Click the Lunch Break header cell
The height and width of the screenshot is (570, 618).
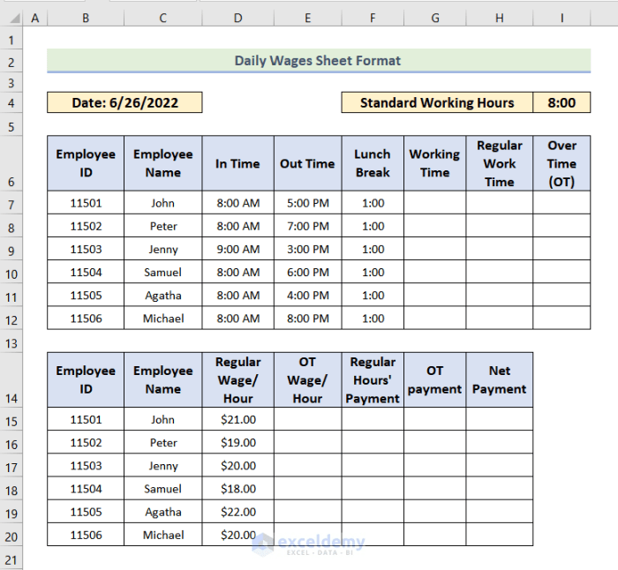pos(373,163)
